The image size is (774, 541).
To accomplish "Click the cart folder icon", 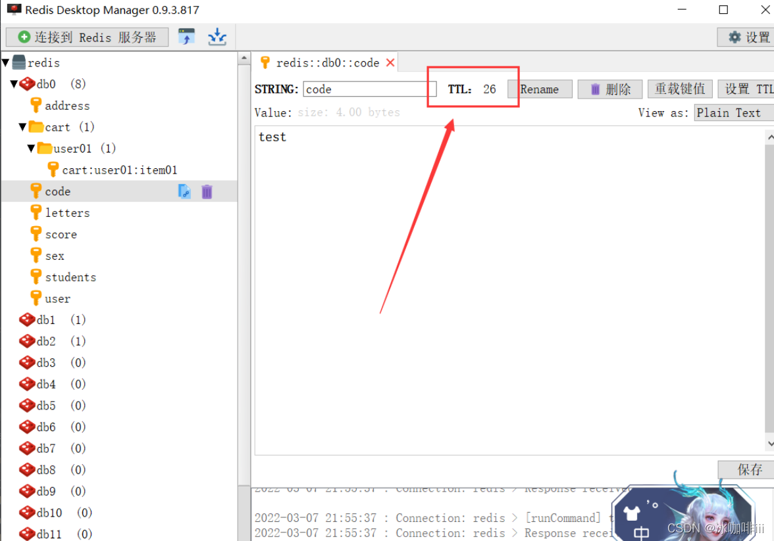I will click(36, 127).
